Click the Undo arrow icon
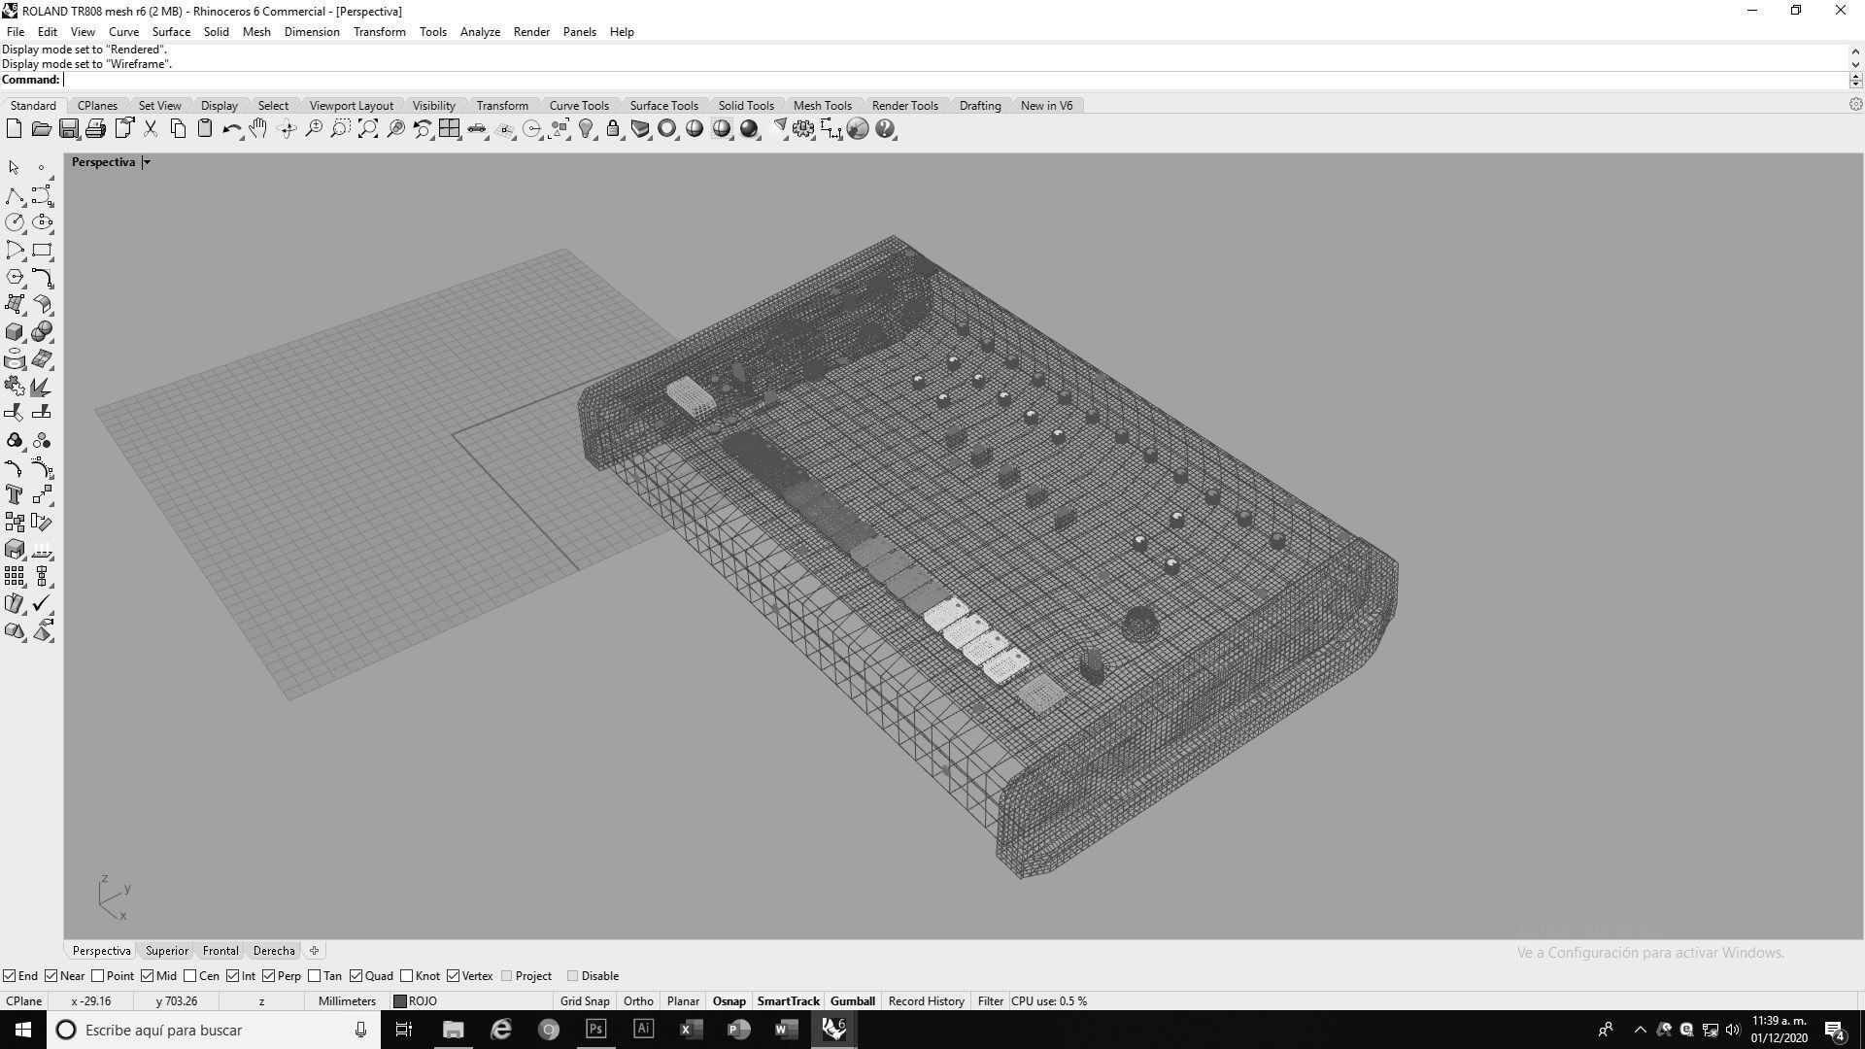The image size is (1865, 1049). click(231, 129)
